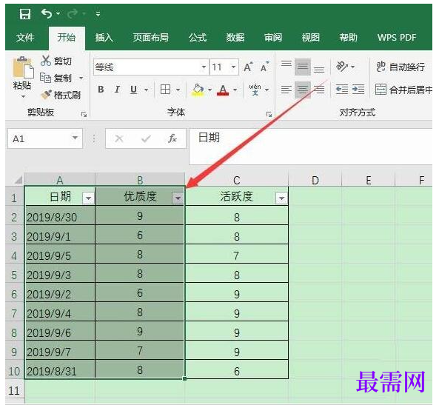
Task: Switch to the 插入 ribbon tab
Action: 104,37
